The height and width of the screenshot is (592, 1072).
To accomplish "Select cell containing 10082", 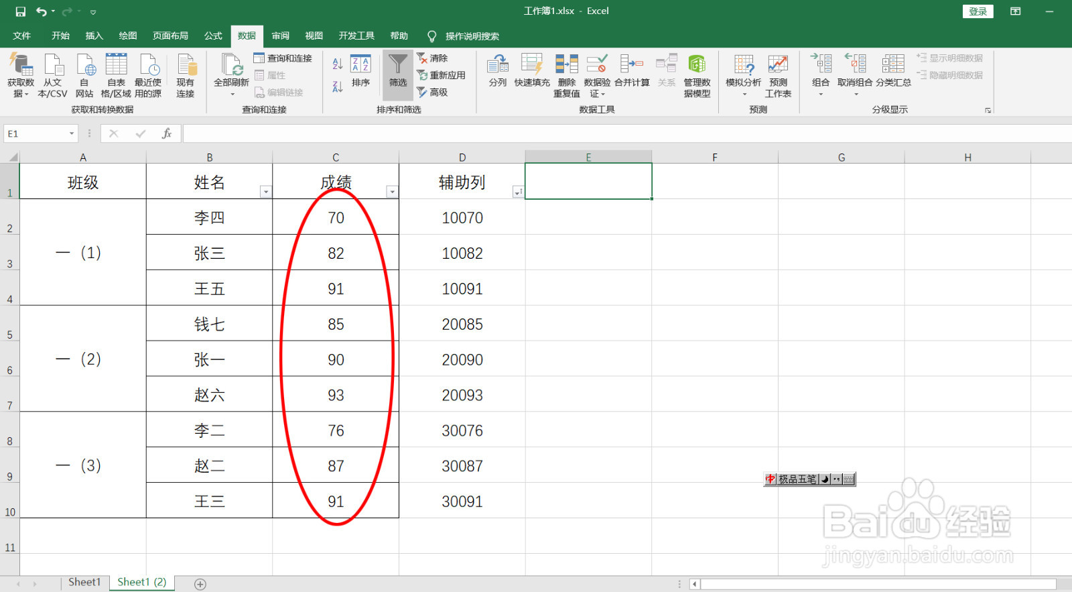I will [462, 253].
